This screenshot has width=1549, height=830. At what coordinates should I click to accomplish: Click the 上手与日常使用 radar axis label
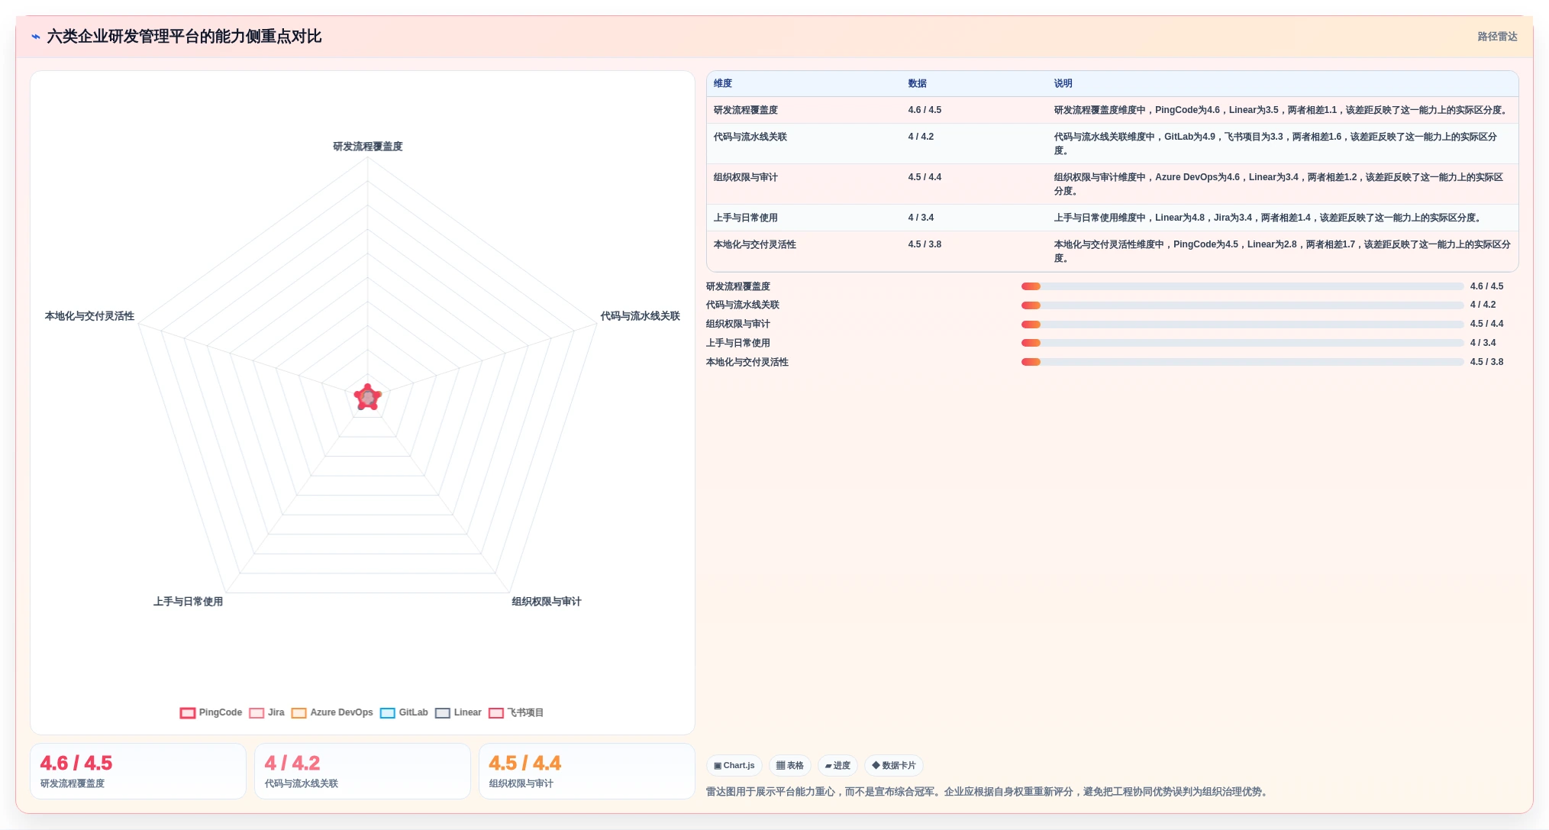pos(188,602)
